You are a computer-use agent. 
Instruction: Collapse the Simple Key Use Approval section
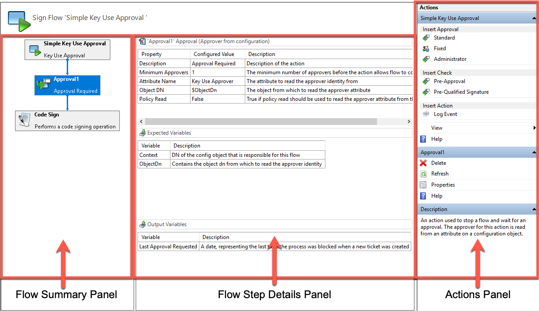pos(533,18)
